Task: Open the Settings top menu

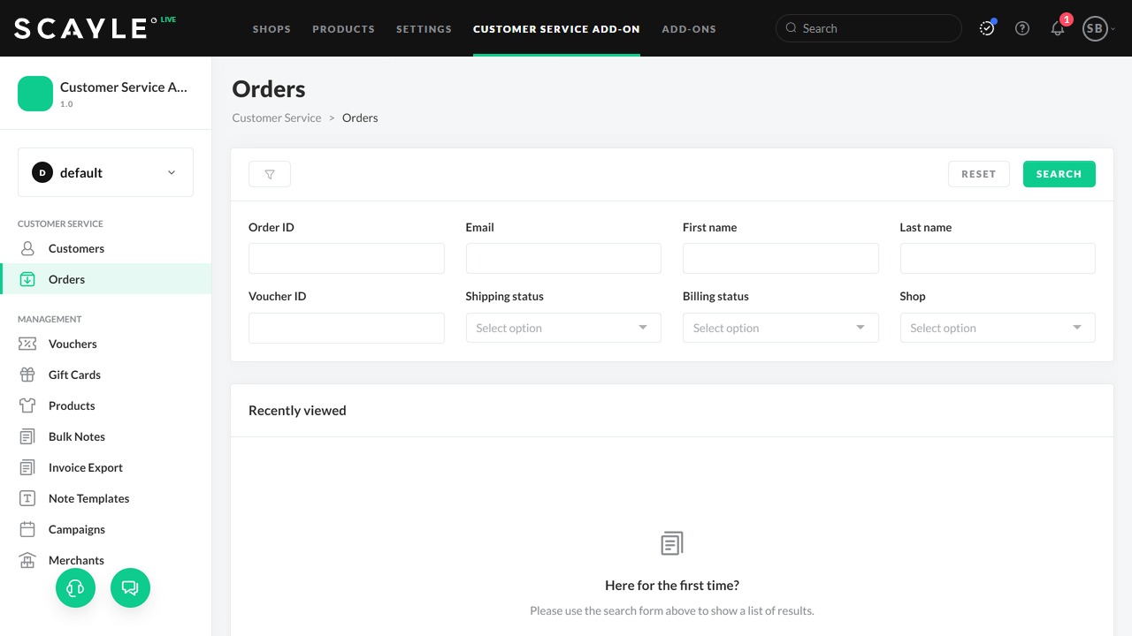Action: pos(424,29)
